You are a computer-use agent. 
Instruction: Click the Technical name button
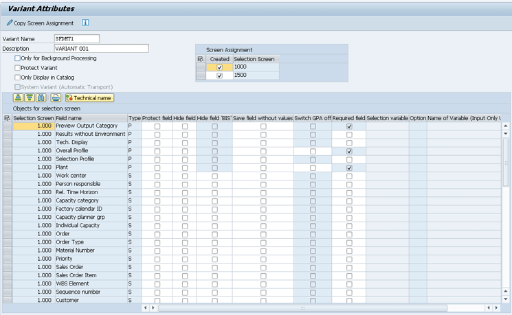point(89,98)
